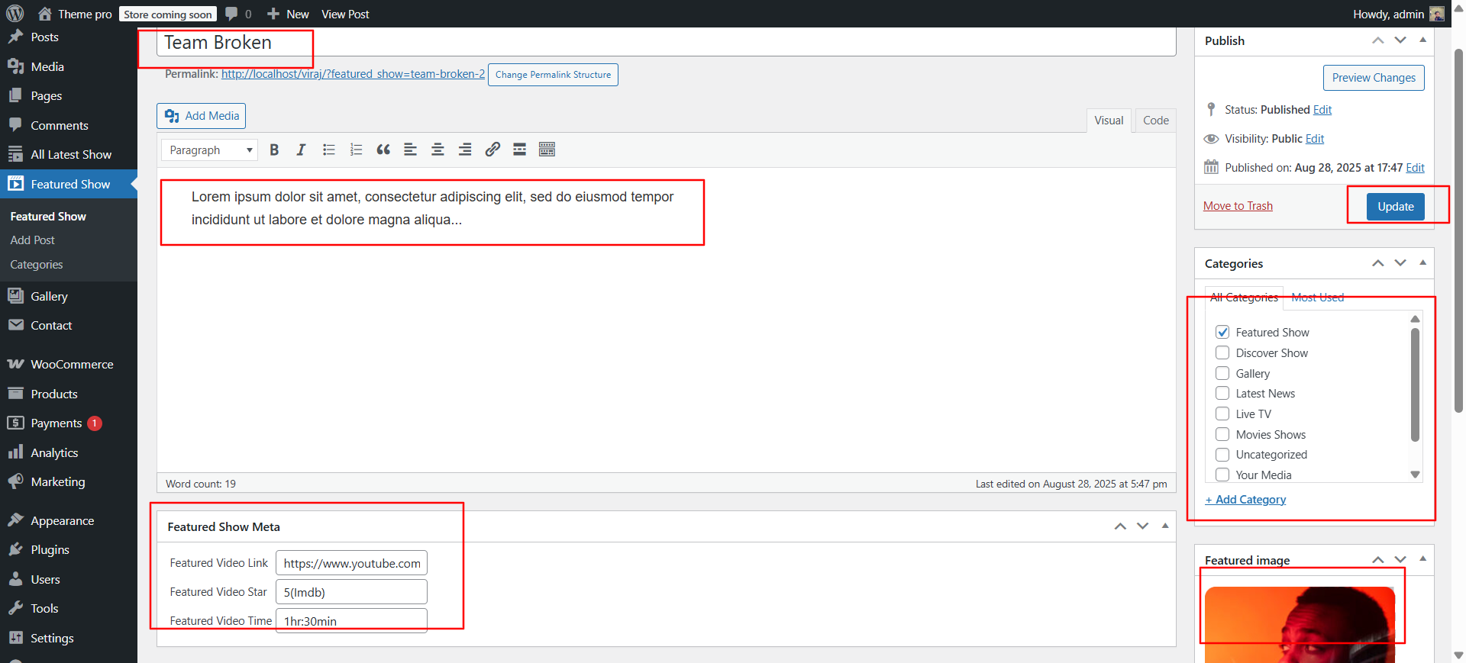Check the Discover Show category
This screenshot has height=663, width=1466.
point(1222,353)
